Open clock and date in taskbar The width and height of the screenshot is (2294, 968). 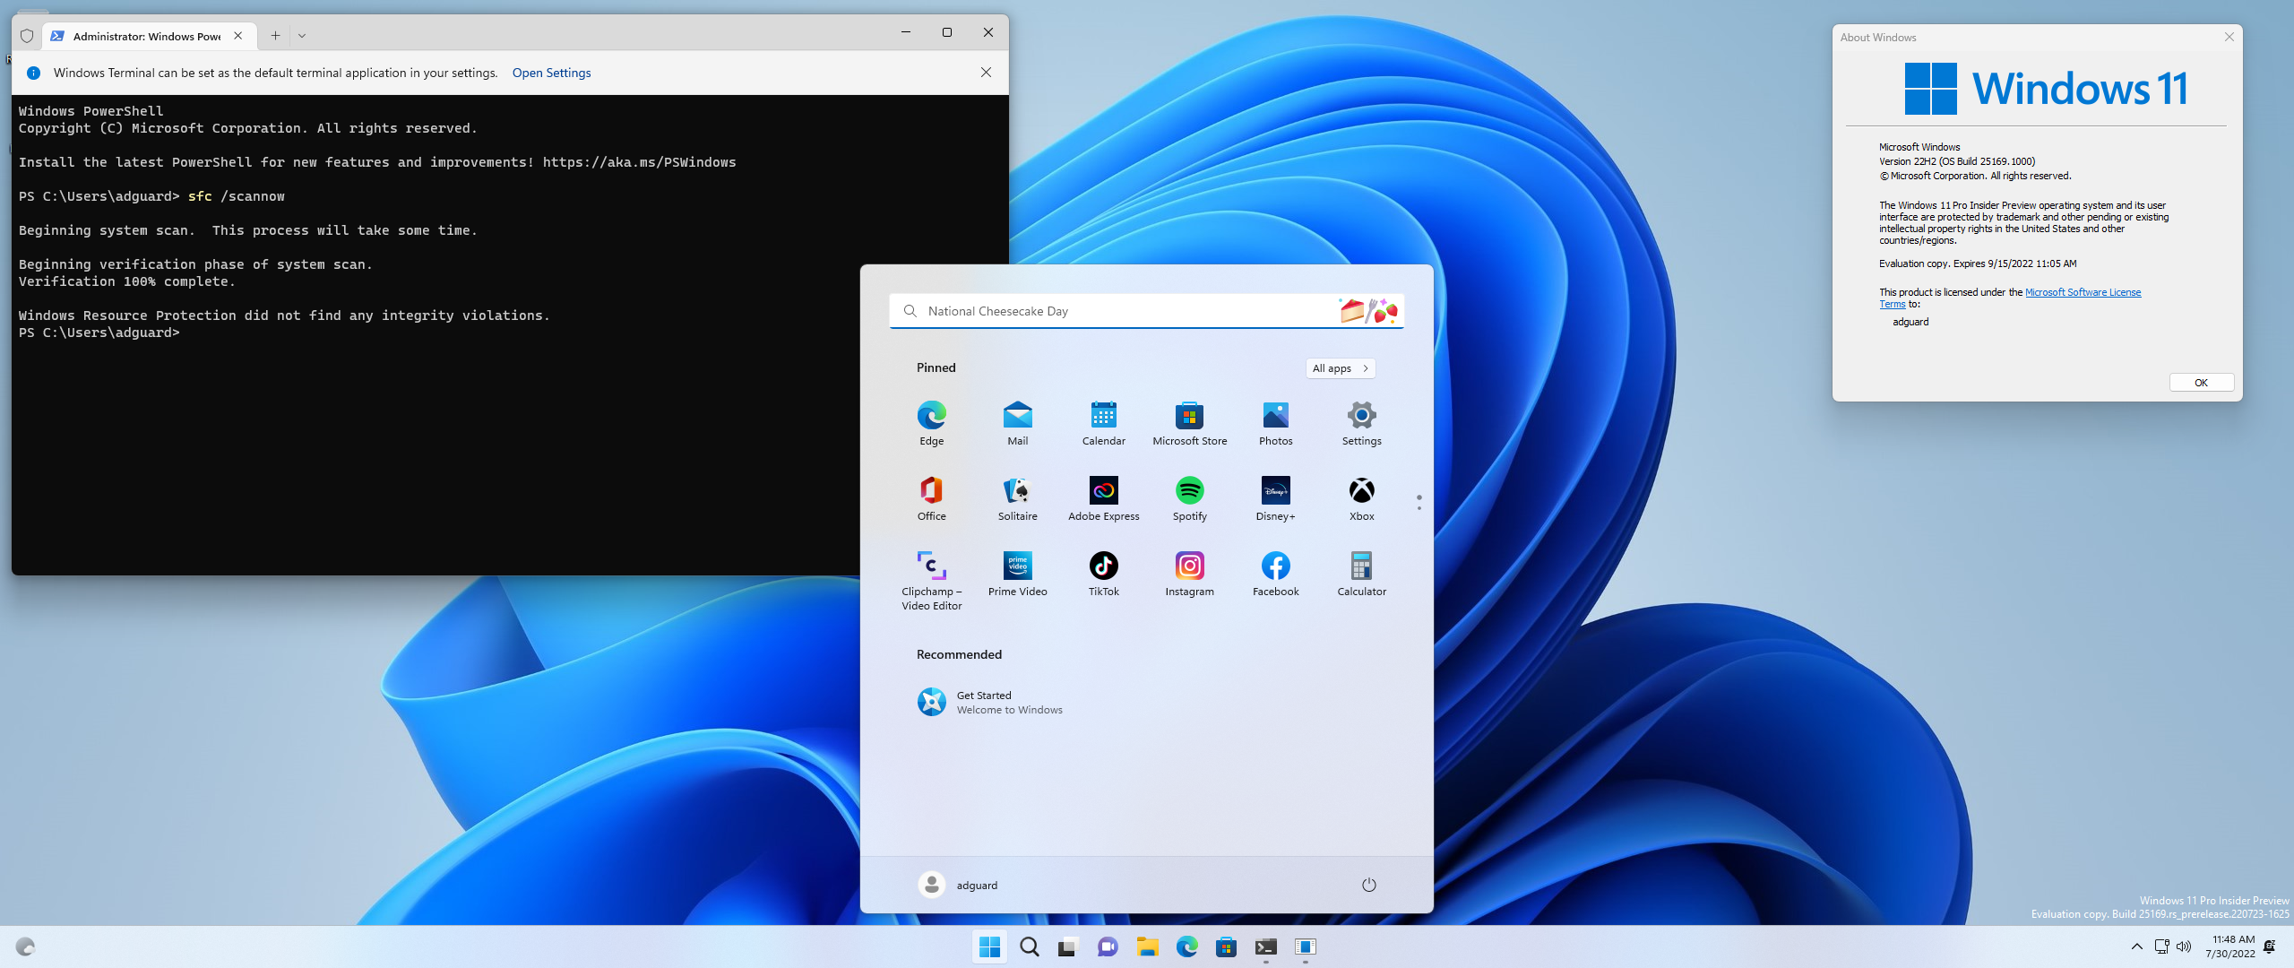point(2230,946)
